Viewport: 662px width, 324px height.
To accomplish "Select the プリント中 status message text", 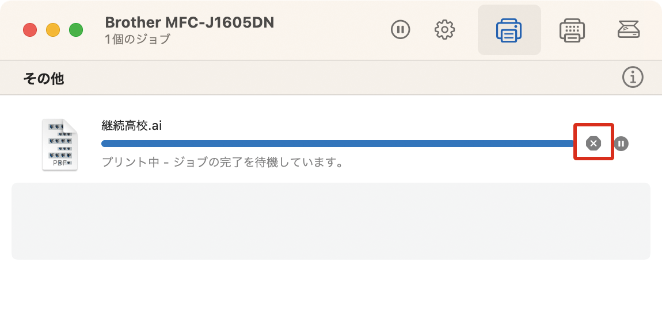I will [x=222, y=162].
